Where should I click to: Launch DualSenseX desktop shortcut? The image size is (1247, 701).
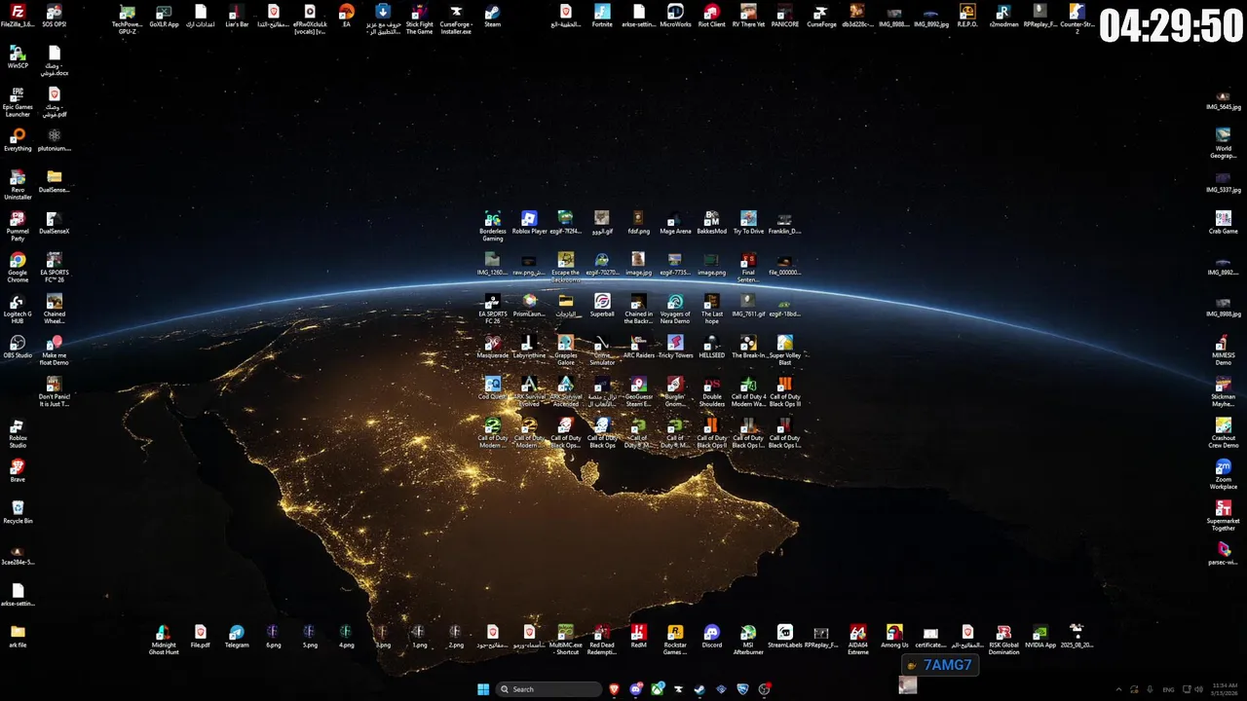tap(55, 223)
